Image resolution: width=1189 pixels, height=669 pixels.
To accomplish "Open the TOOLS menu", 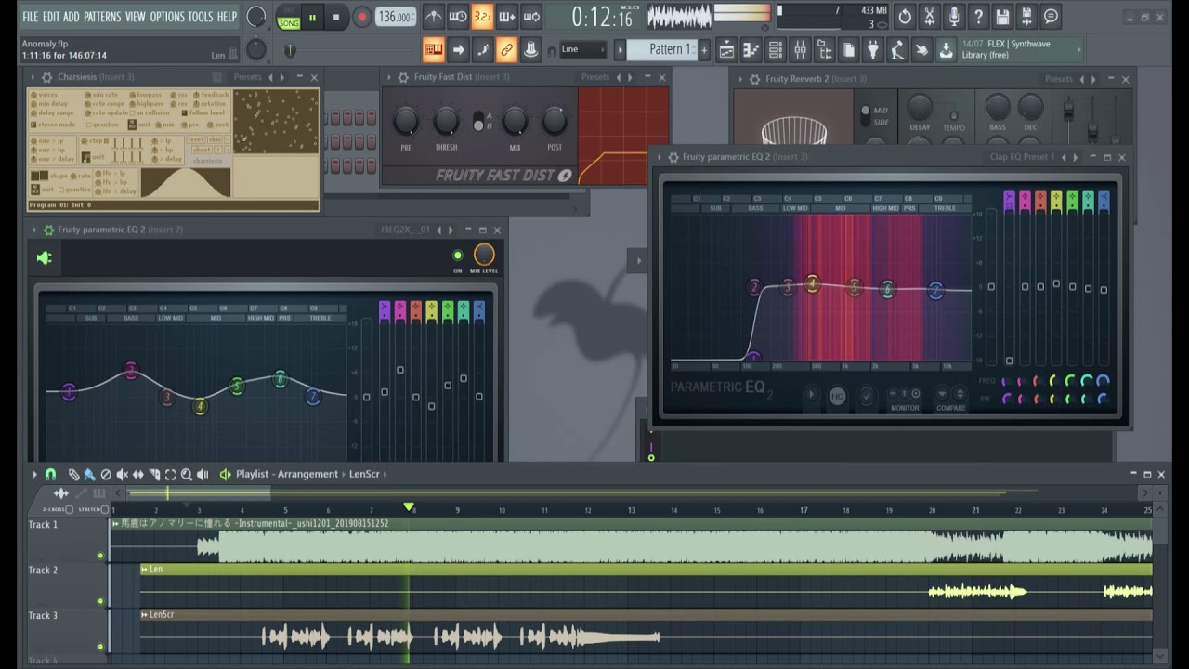I will pyautogui.click(x=201, y=17).
